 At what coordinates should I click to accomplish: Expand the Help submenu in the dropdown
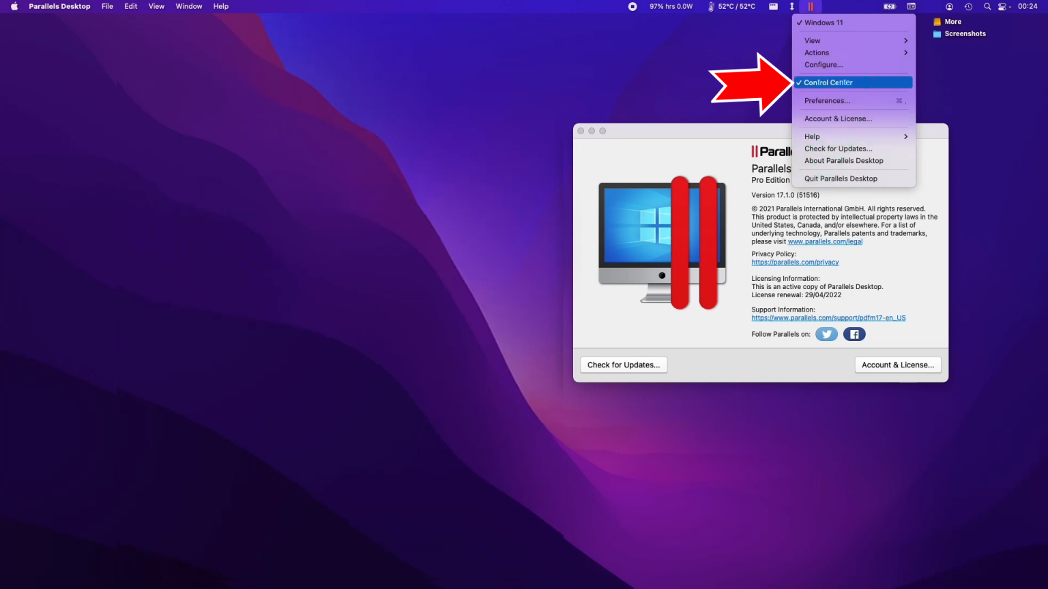pyautogui.click(x=854, y=136)
